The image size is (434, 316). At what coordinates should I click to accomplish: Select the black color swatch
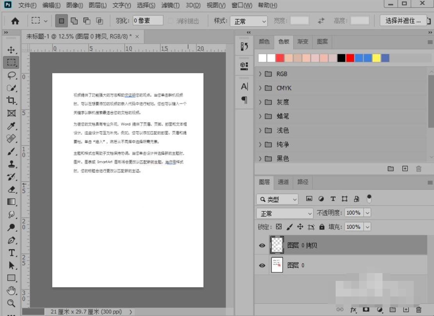pos(341,58)
